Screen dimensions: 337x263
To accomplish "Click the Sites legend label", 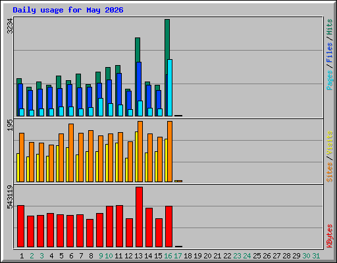I will coord(330,172).
